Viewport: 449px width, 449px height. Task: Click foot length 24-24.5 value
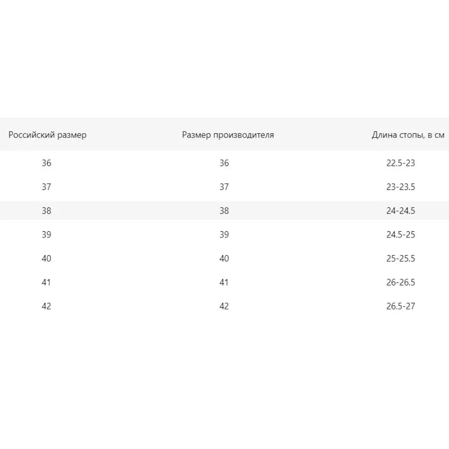(401, 211)
